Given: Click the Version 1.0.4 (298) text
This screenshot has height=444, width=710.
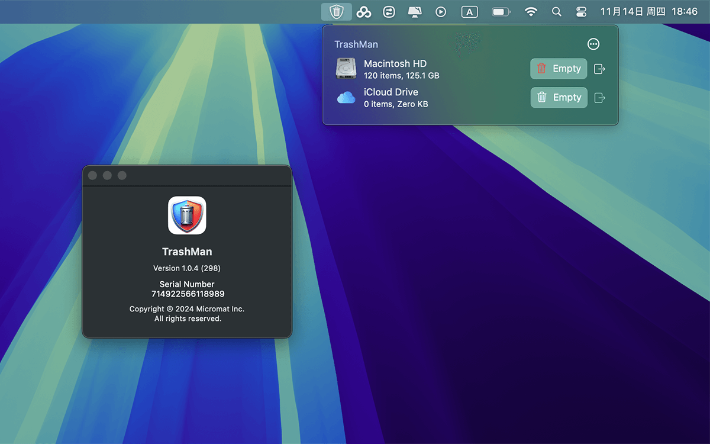Looking at the screenshot, I should click(x=187, y=268).
